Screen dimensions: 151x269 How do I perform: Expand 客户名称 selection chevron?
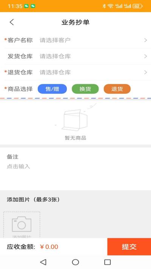click(x=145, y=40)
